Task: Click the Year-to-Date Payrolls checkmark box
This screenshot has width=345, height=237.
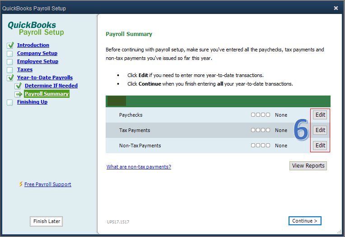Action: tap(10, 77)
